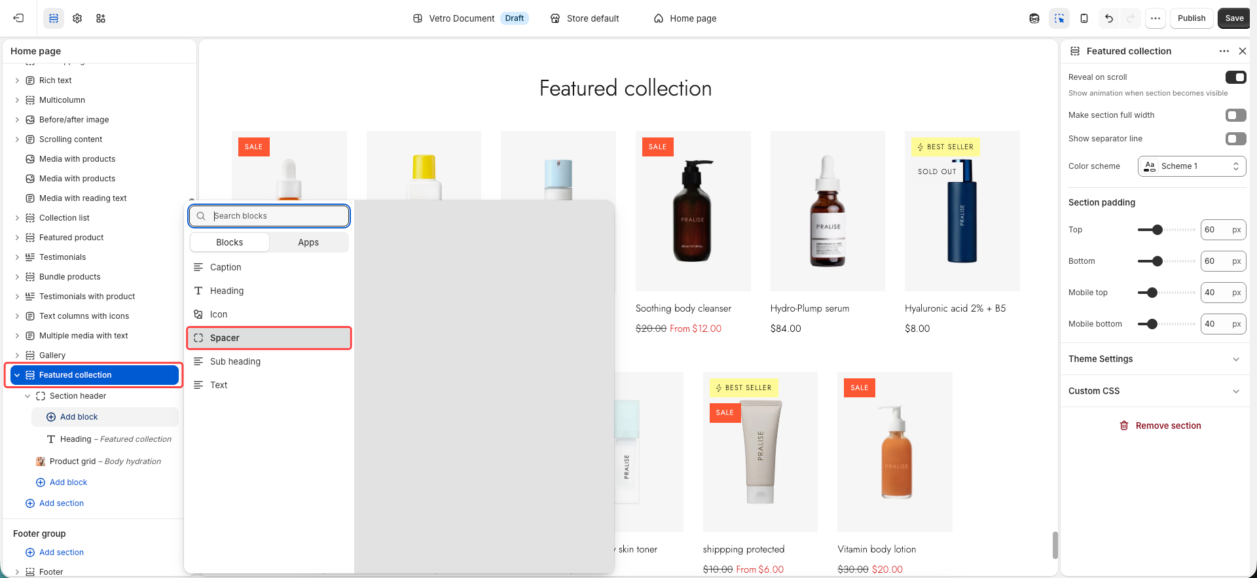Click the magnifier icon in Search blocks
The width and height of the screenshot is (1257, 578).
pyautogui.click(x=201, y=216)
